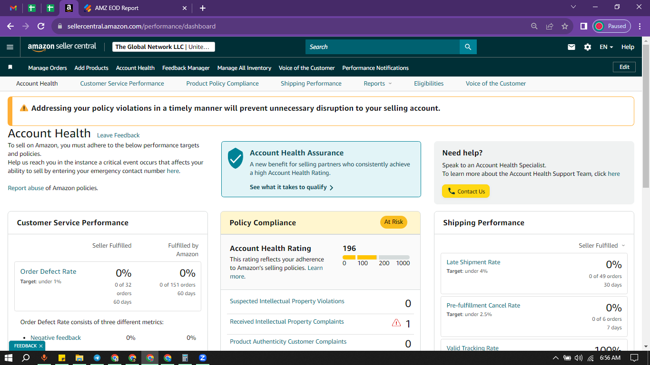This screenshot has width=650, height=365.
Task: Switch to the Customer Service Performance tab
Action: 122,84
